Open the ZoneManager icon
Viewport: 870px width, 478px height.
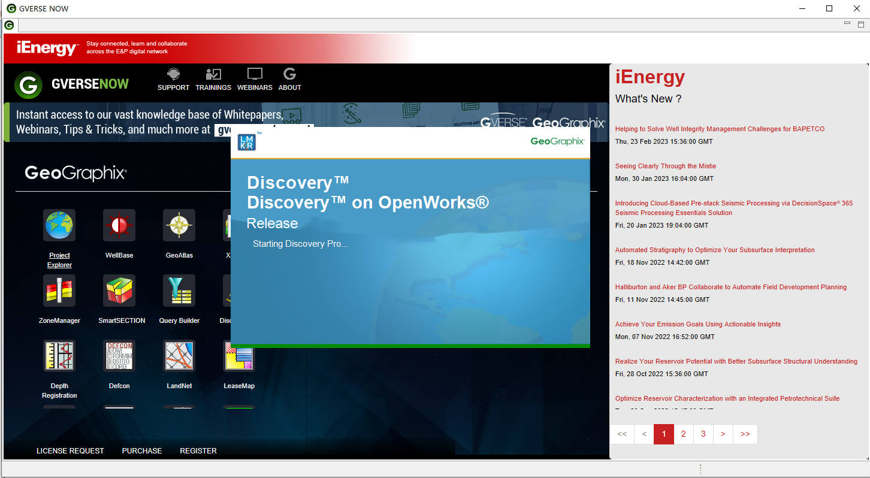click(59, 291)
